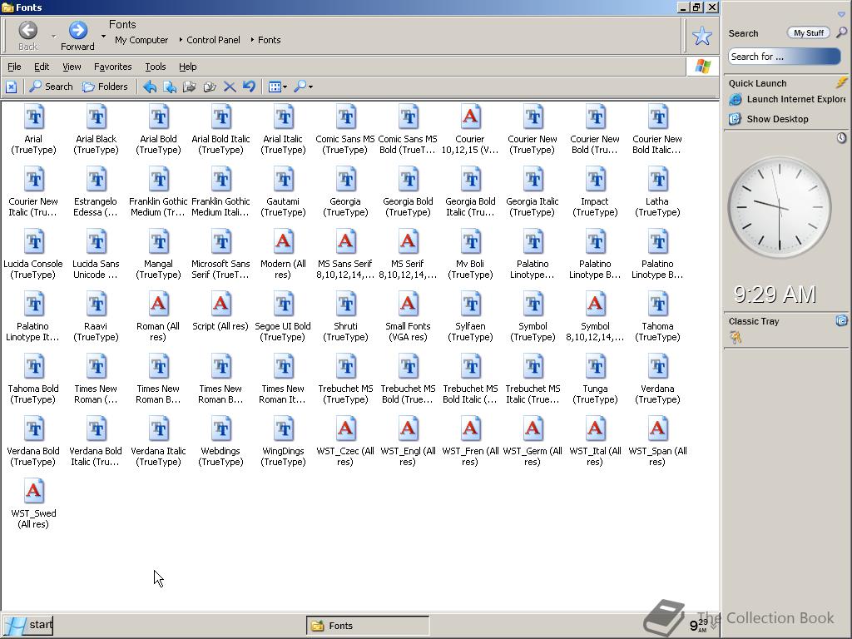Screen dimensions: 852x639
Task: Click the Delete (X) toolbar icon
Action: click(x=230, y=87)
